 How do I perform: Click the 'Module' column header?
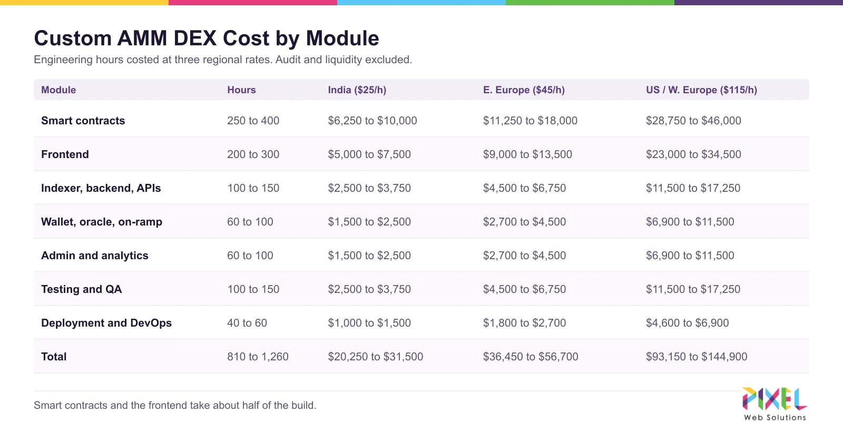coord(58,90)
